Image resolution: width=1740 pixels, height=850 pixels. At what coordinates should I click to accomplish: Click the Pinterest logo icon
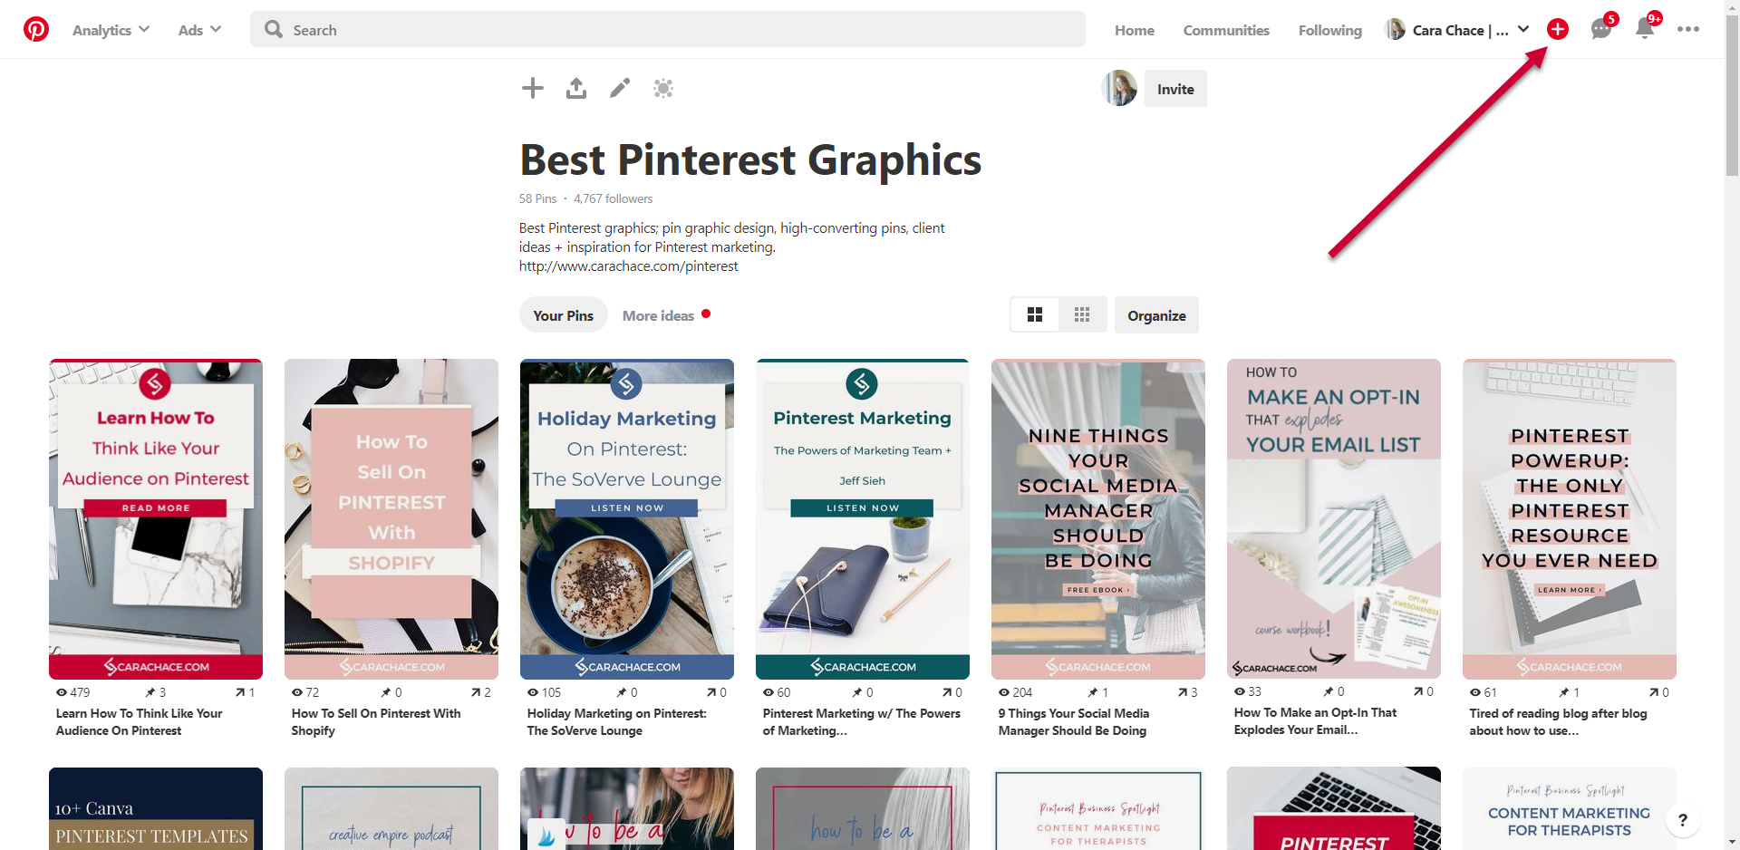pos(36,30)
